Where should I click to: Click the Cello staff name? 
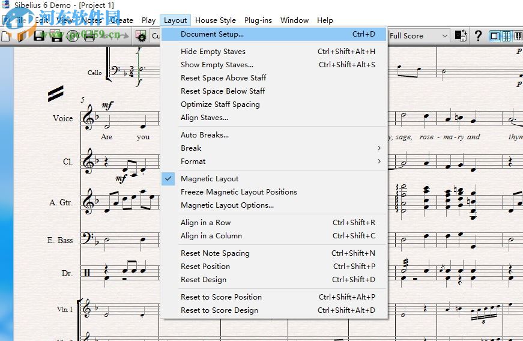(x=95, y=73)
